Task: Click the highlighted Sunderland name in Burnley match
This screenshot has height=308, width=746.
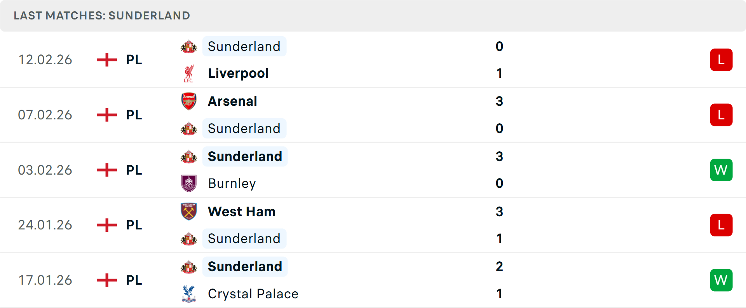Action: coord(245,156)
